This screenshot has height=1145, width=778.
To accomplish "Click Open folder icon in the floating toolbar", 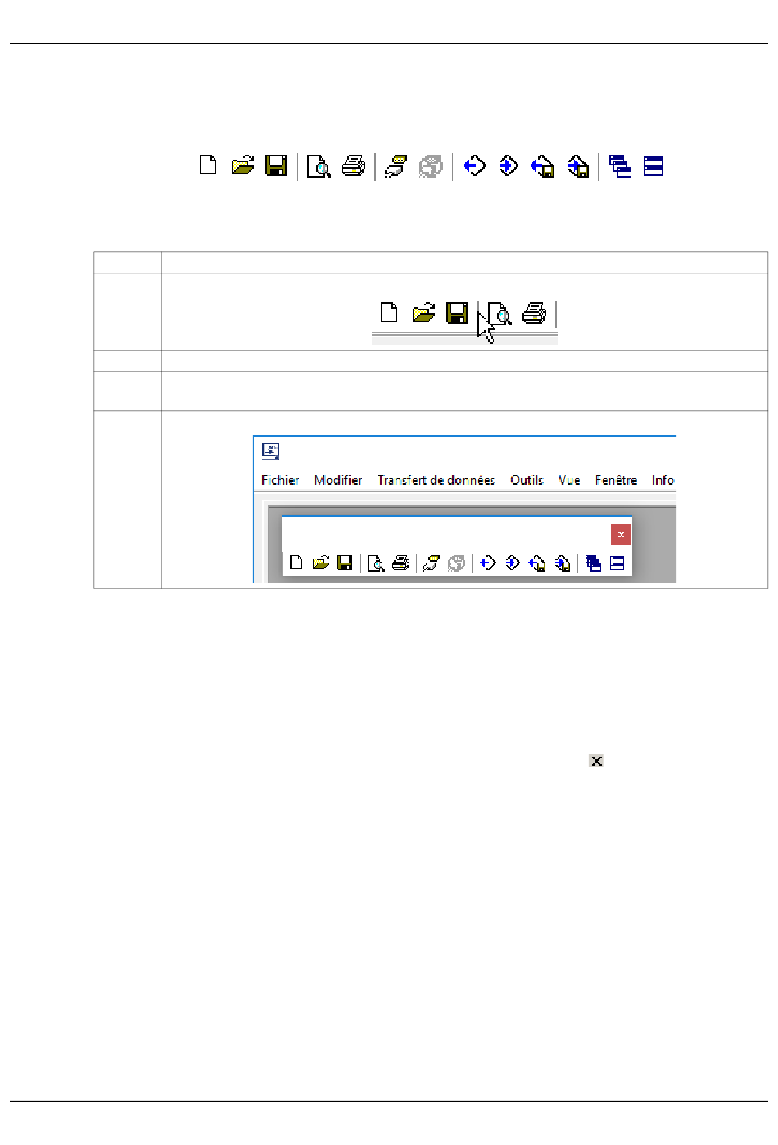I will tap(321, 563).
